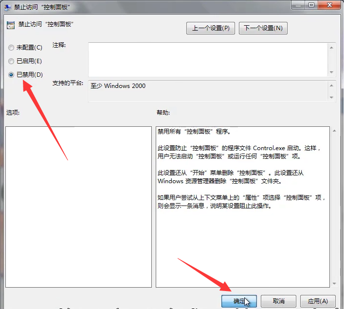Select the 未配置(C) radio option

(x=12, y=48)
